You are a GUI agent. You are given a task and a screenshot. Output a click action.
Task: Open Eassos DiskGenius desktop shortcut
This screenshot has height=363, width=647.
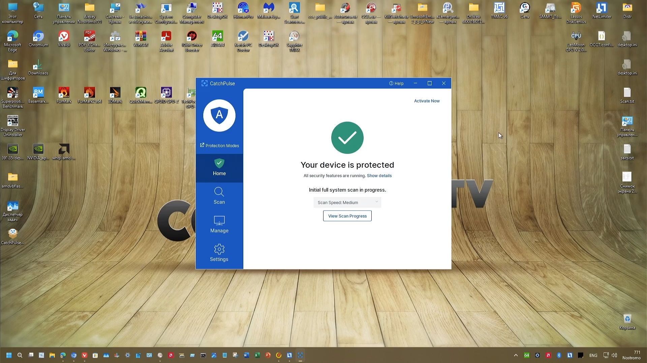[x=576, y=13]
